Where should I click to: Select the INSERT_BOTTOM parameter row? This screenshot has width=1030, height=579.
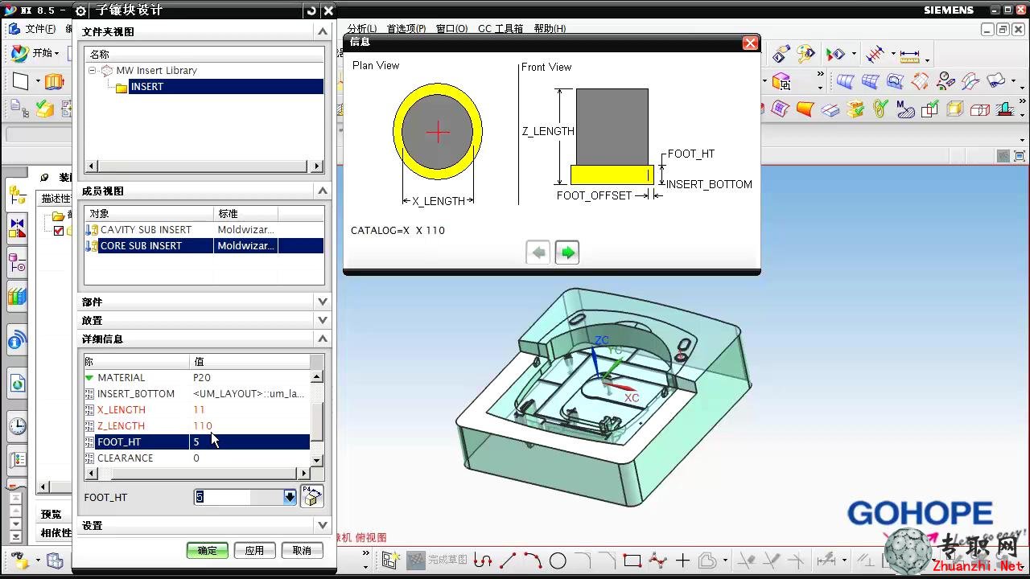(197, 393)
